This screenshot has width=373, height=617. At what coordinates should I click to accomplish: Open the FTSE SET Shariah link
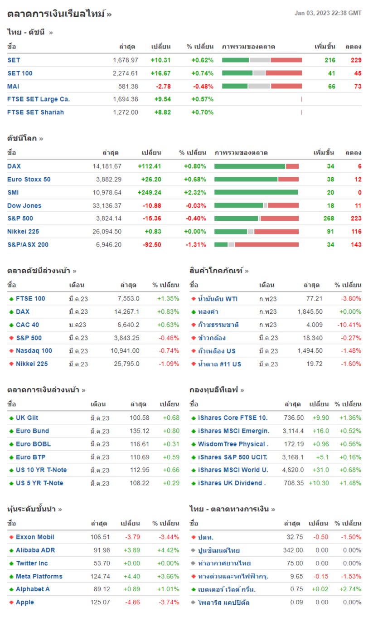[x=36, y=112]
